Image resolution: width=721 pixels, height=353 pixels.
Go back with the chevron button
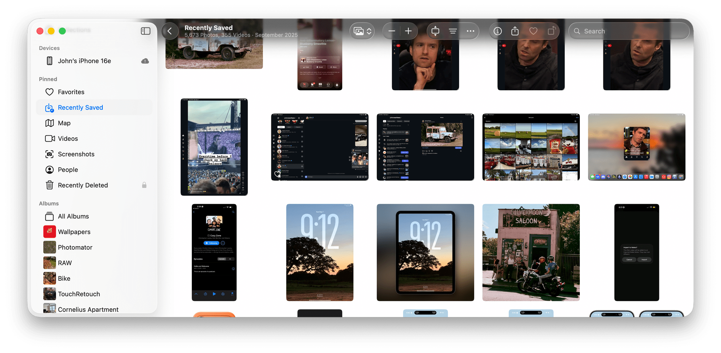(x=170, y=31)
